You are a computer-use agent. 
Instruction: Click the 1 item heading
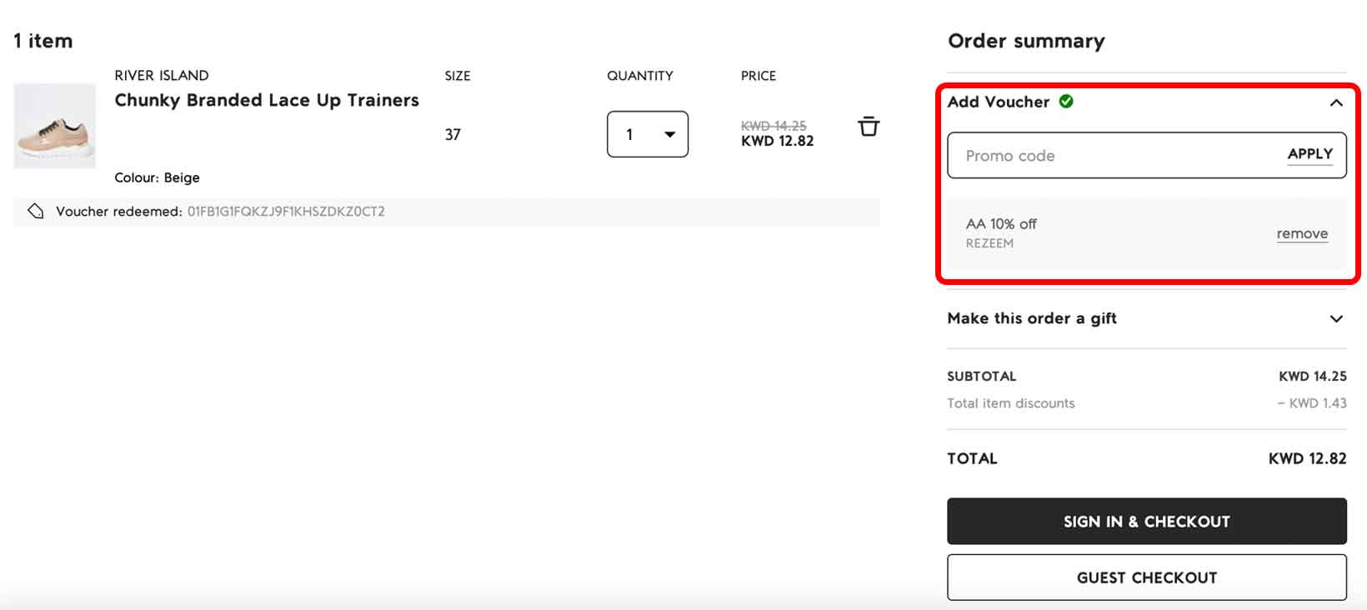43,39
